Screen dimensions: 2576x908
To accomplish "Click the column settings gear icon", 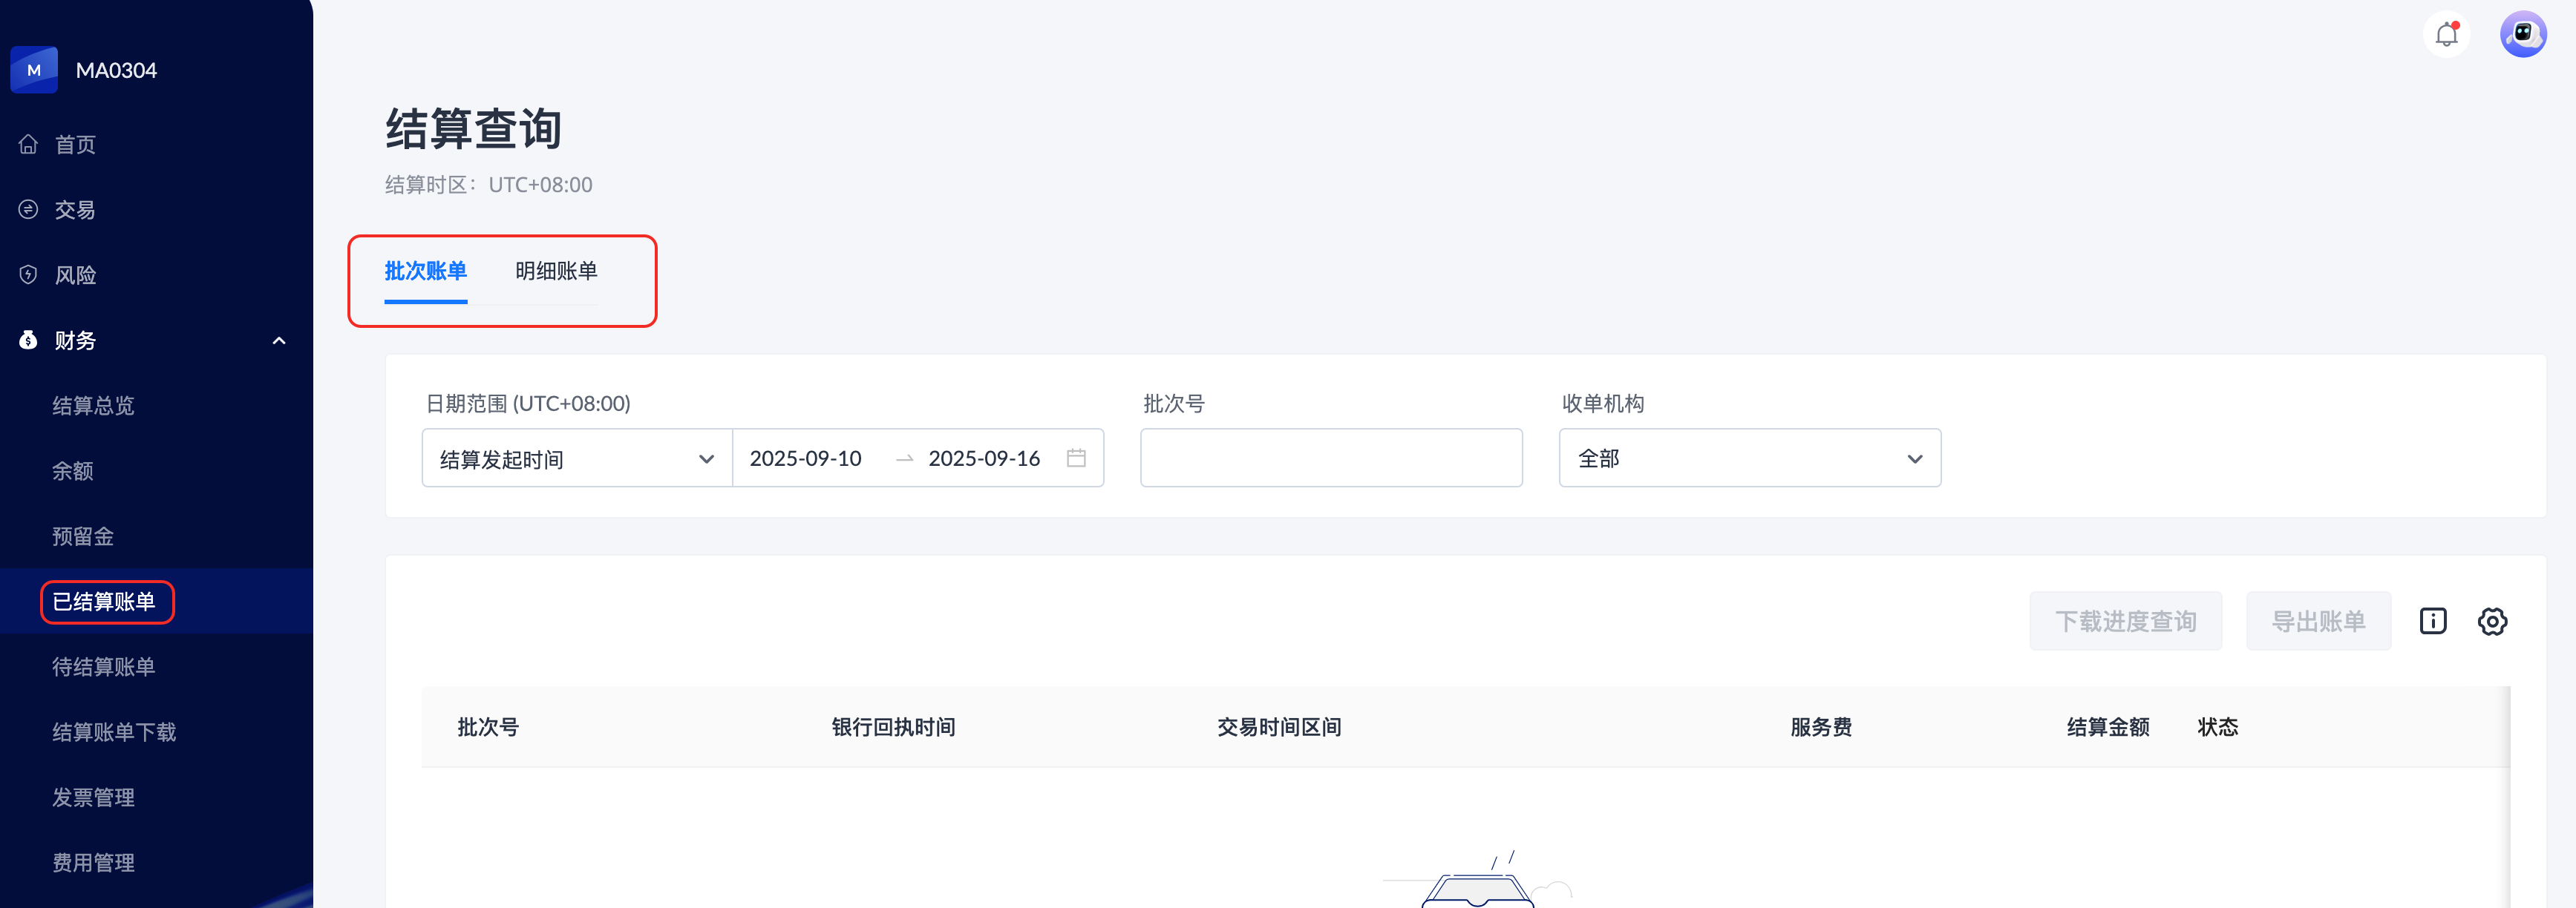I will [2492, 622].
